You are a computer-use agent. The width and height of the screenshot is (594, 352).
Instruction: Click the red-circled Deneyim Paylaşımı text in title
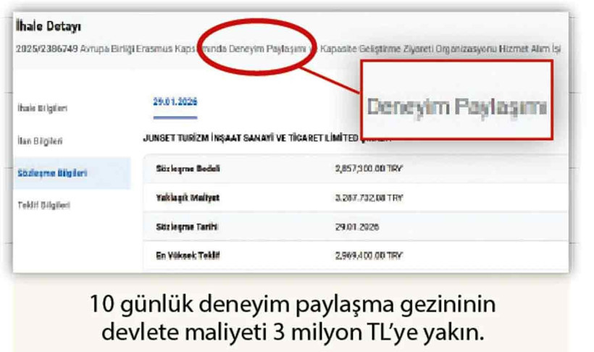[x=267, y=49]
